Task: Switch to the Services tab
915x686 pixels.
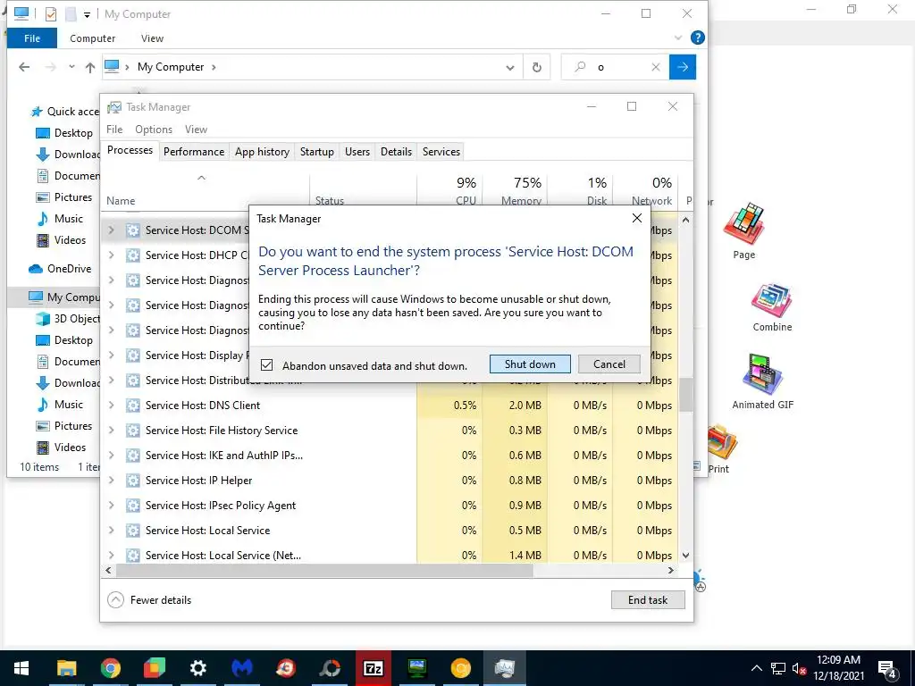Action: [x=441, y=152]
